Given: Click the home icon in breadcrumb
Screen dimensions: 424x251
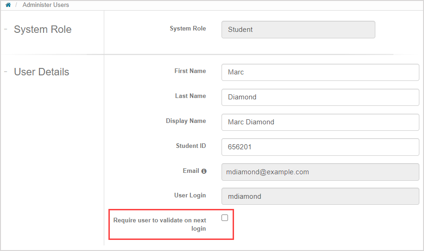Looking at the screenshot, I should 8,5.
